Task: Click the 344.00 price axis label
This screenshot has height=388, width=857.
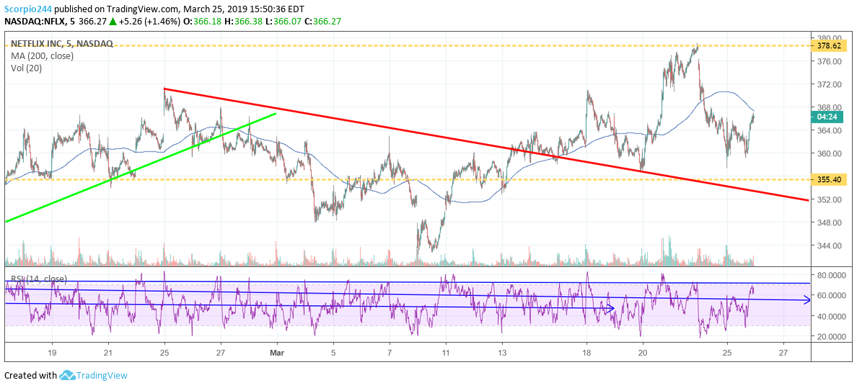Action: (x=829, y=245)
